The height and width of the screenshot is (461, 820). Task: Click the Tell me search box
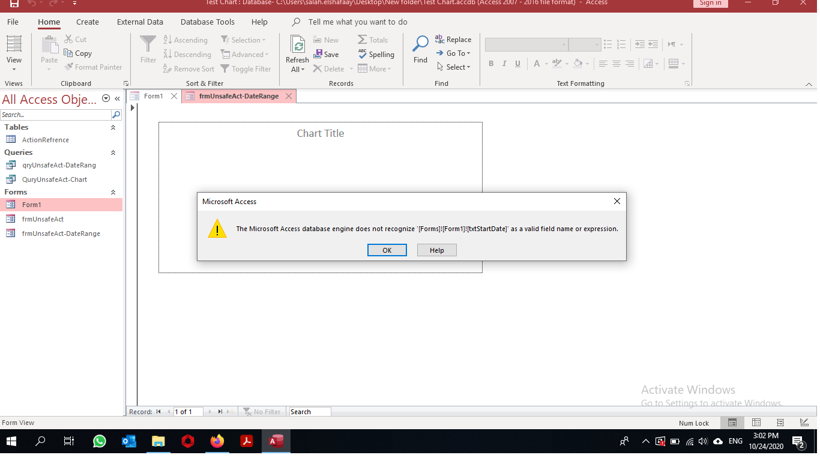click(358, 22)
